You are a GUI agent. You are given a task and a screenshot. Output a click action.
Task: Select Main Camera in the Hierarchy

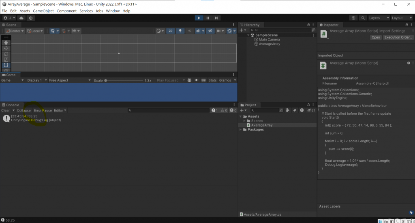click(269, 39)
